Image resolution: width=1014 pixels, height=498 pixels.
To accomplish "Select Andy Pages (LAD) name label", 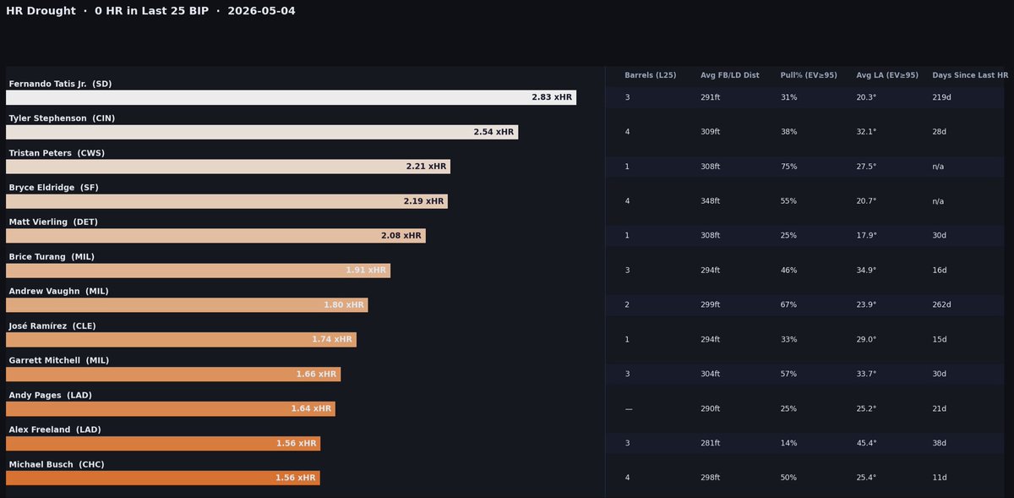I will [50, 396].
